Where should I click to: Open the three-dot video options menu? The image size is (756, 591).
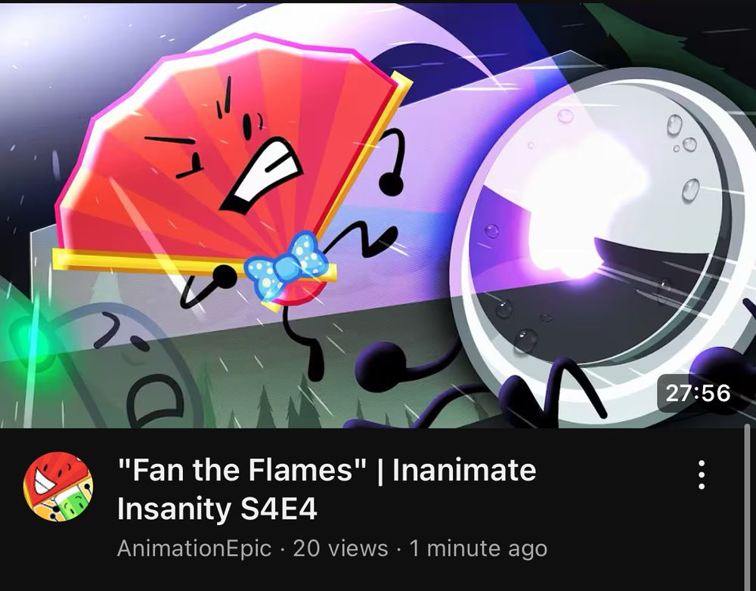[x=702, y=475]
